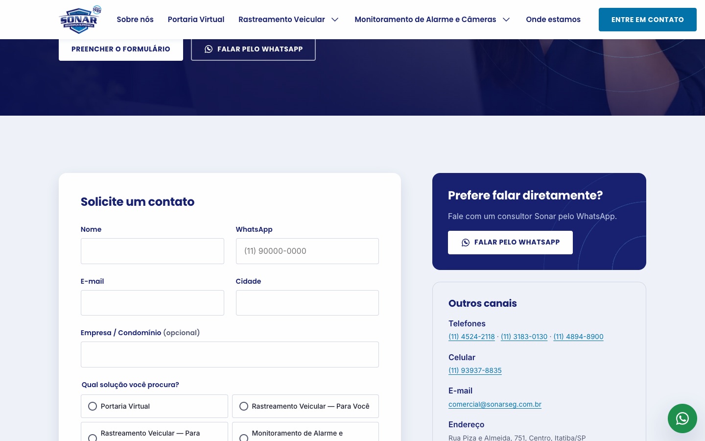705x441 pixels.
Task: Open the floating green WhatsApp chat bubble
Action: click(x=682, y=418)
